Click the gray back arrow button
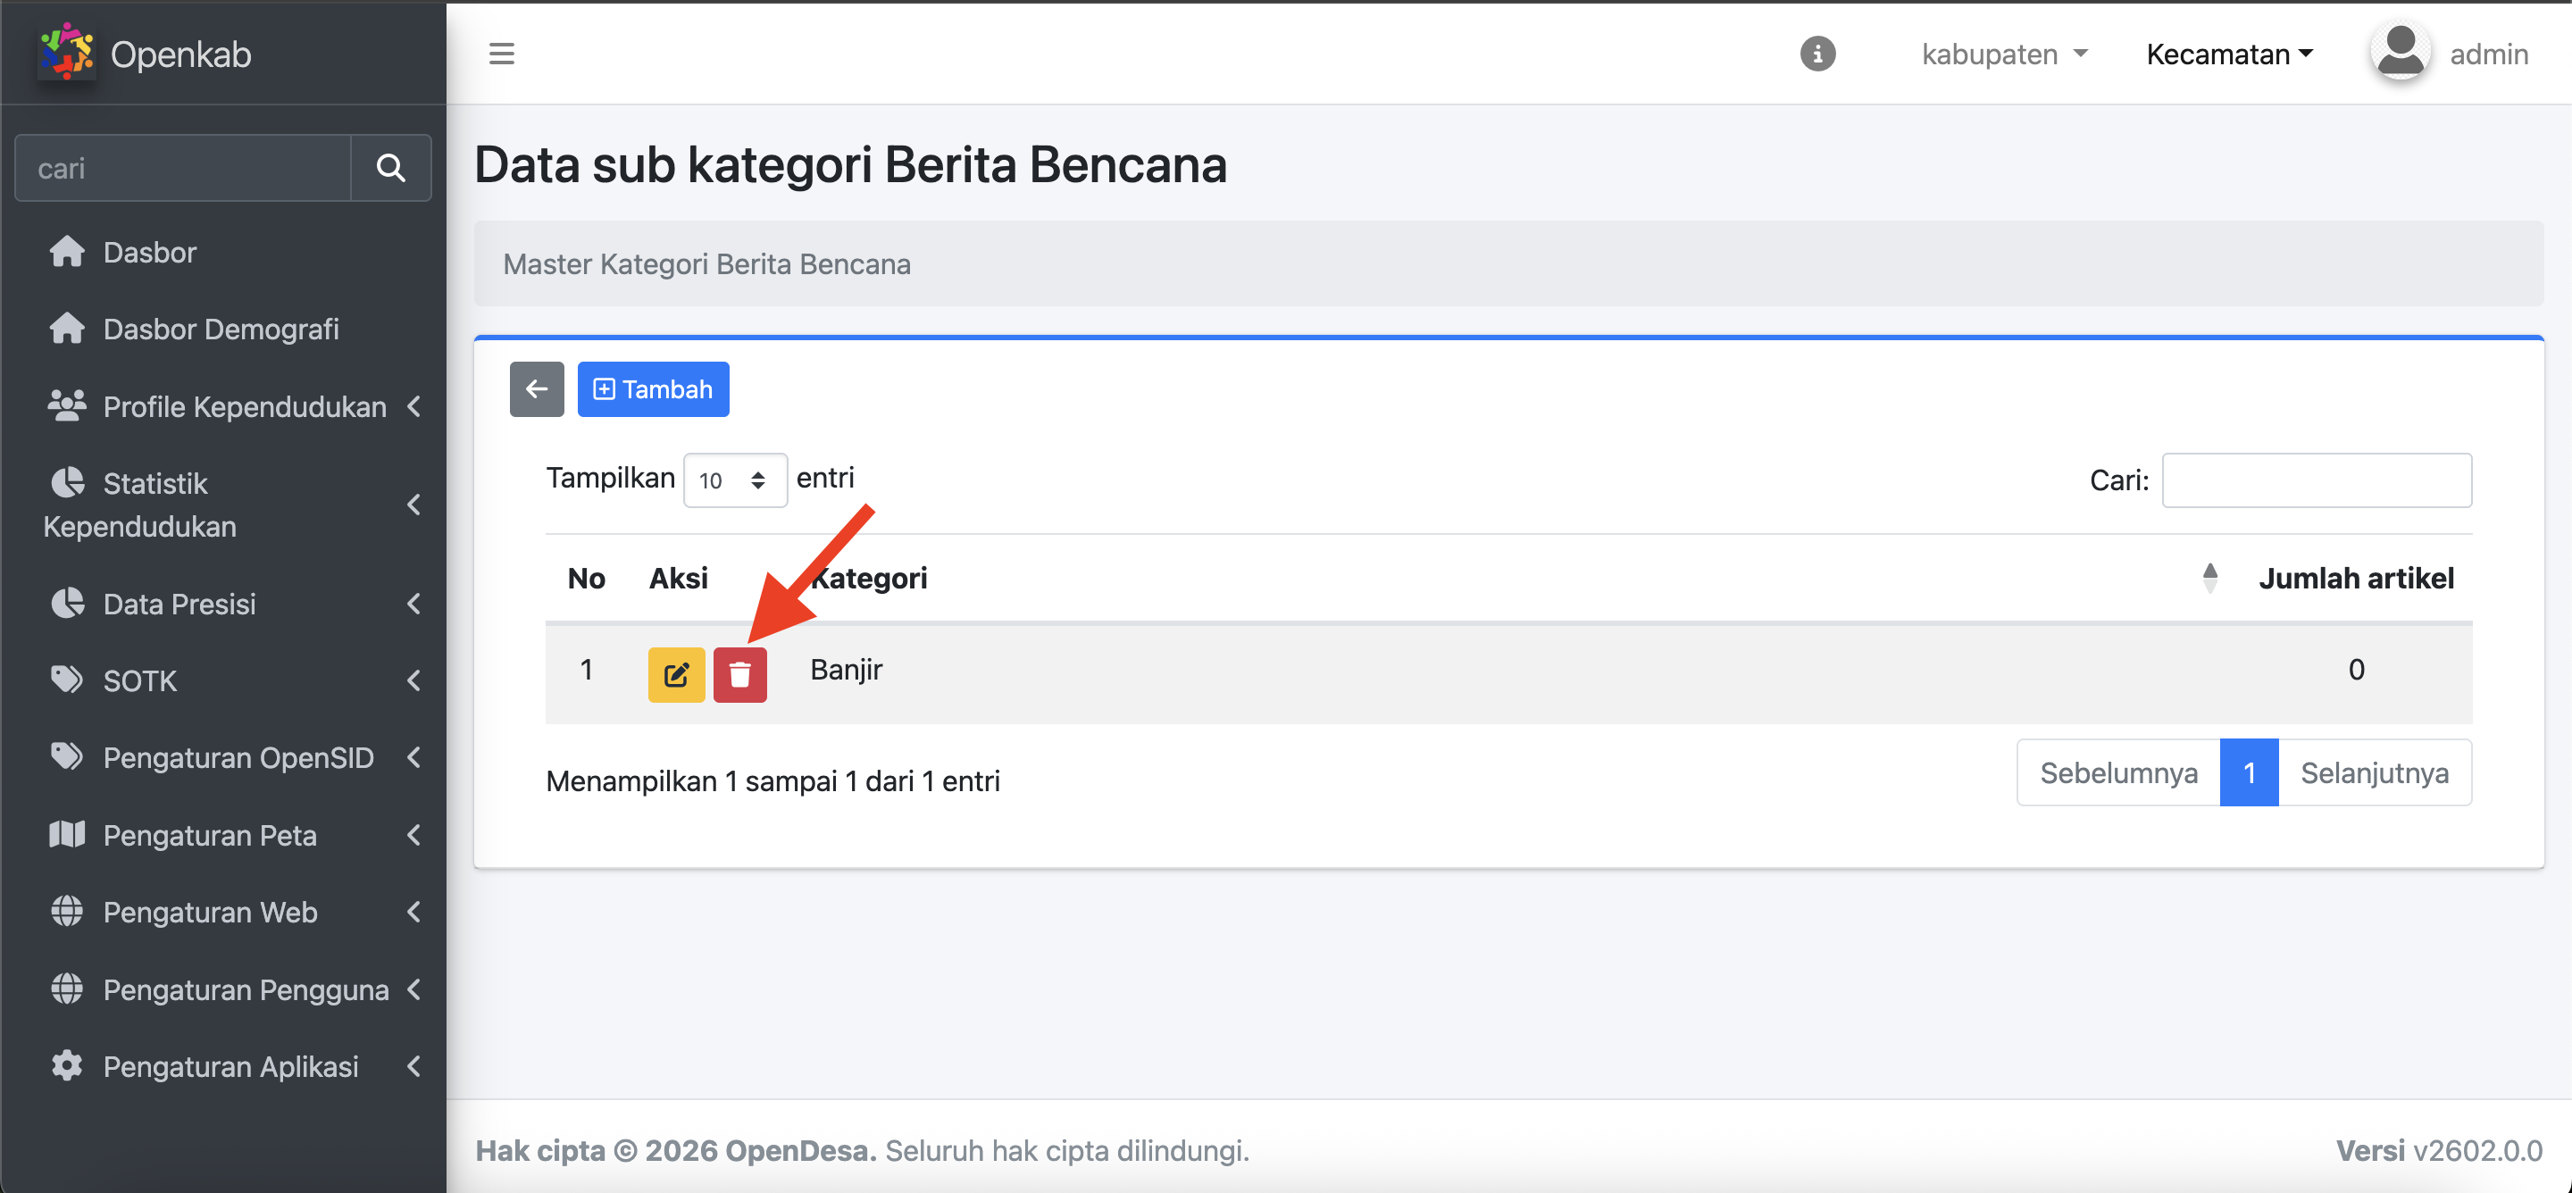The width and height of the screenshot is (2572, 1193). (536, 389)
